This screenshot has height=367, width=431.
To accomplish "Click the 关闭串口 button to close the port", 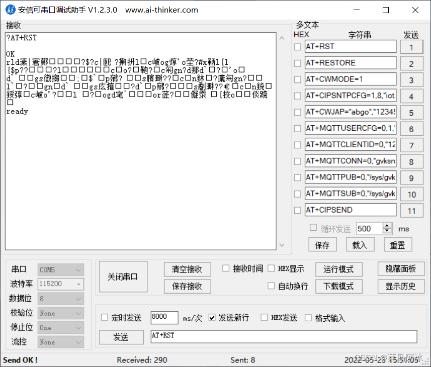I will [x=123, y=277].
